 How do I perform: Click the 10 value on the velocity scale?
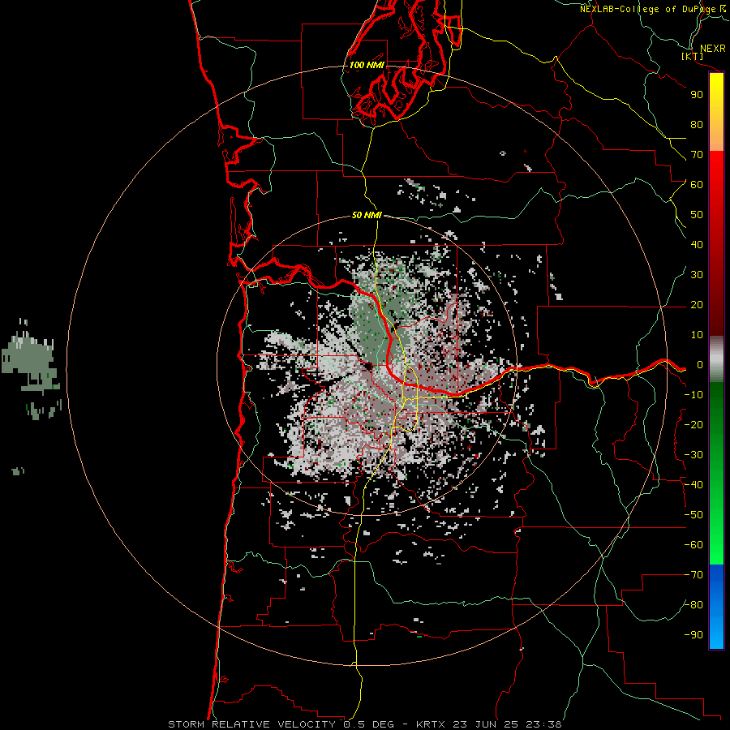[x=697, y=335]
